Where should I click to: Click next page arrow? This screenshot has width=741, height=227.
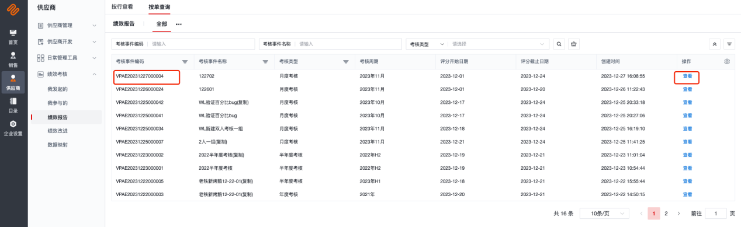pos(678,214)
